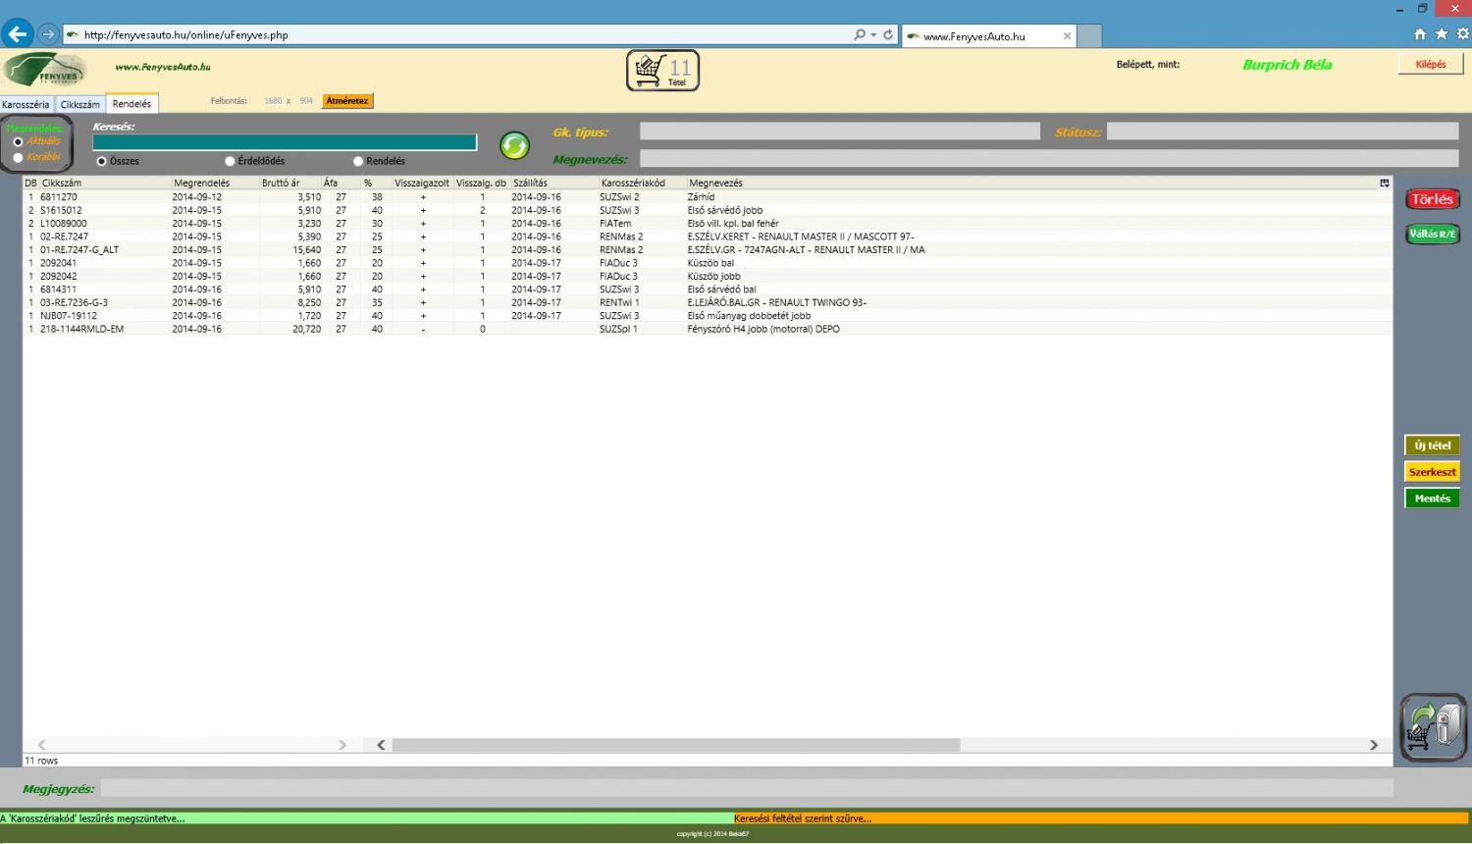This screenshot has height=844, width=1472.
Task: Choose the Érdeklődés filter option
Action: click(x=230, y=161)
